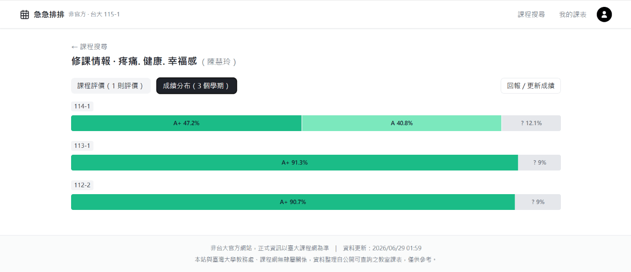Click the A 40.8% bar segment
The image size is (631, 272).
pos(401,123)
